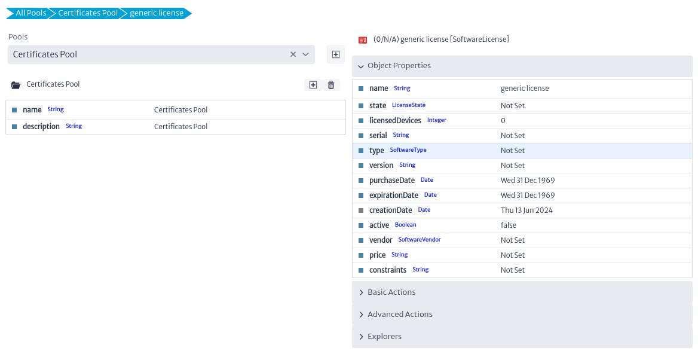698x354 pixels.
Task: Click gray square icon beside creationDate
Action: click(x=361, y=210)
